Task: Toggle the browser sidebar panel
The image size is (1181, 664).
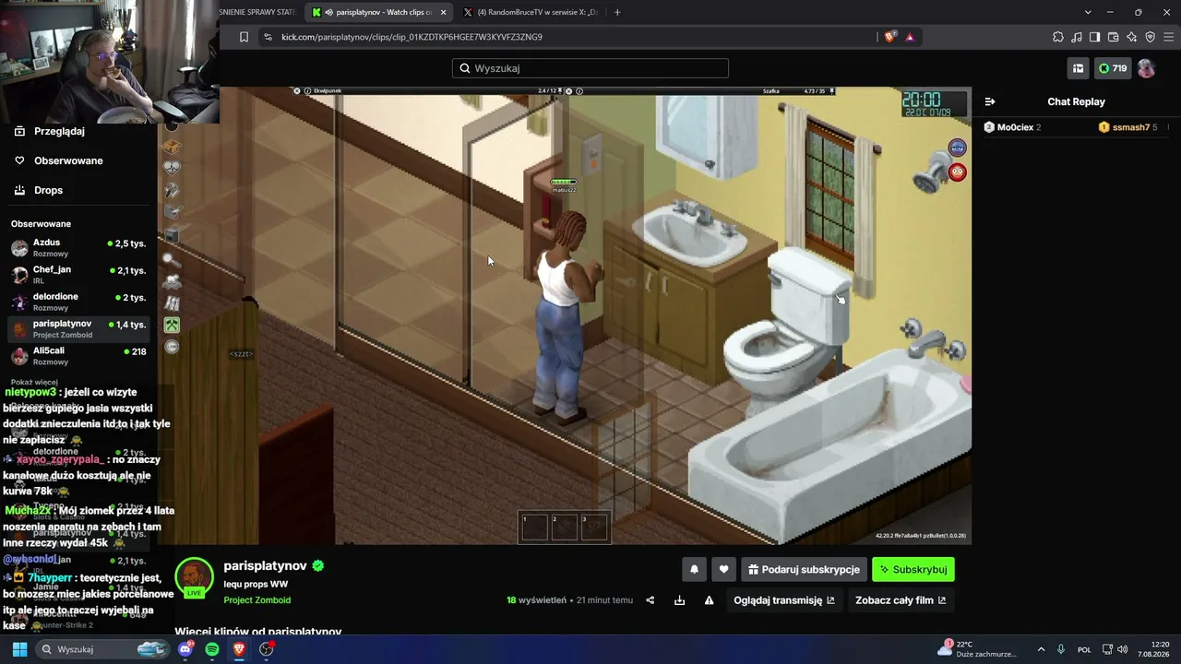Action: coord(1094,37)
